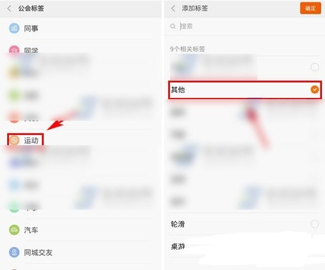
Task: Uncheck the 其他 tag checkmark
Action: click(x=315, y=90)
